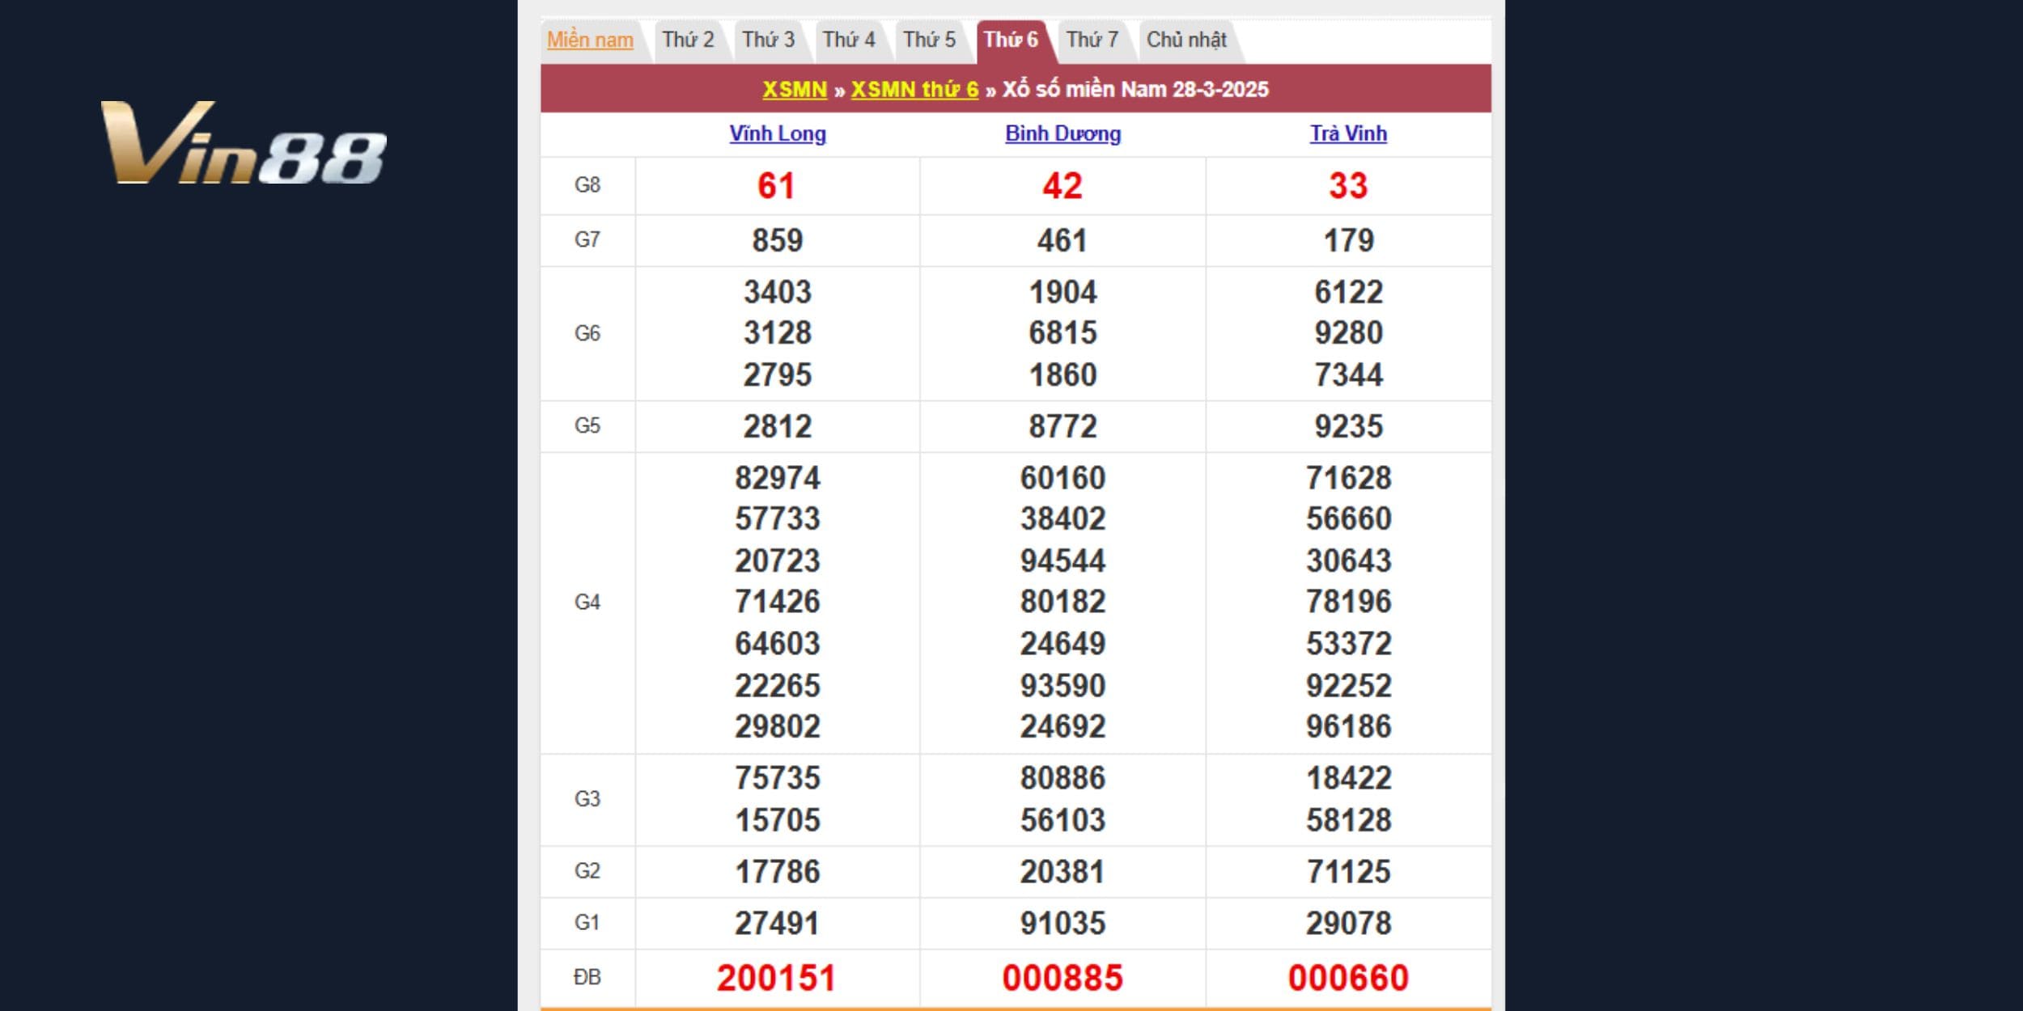Click the G7 row label
Screen dimensions: 2023x1011
pyautogui.click(x=587, y=240)
